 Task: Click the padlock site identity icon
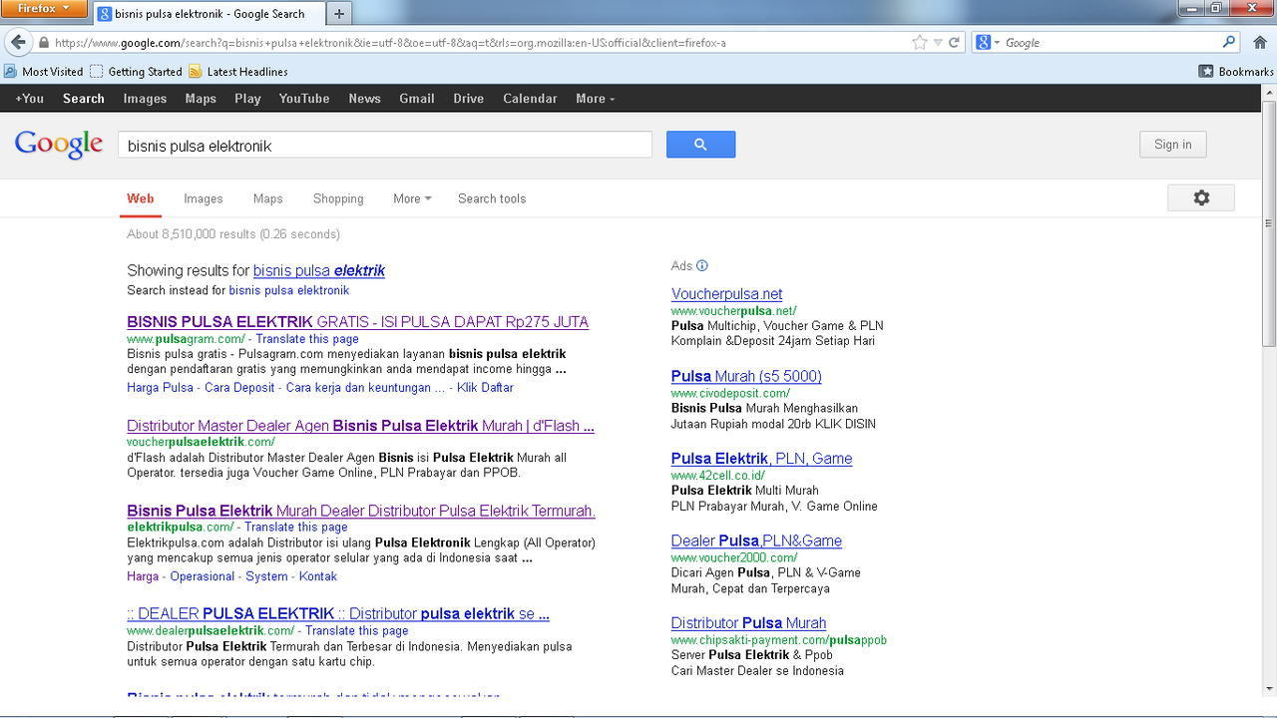coord(44,43)
